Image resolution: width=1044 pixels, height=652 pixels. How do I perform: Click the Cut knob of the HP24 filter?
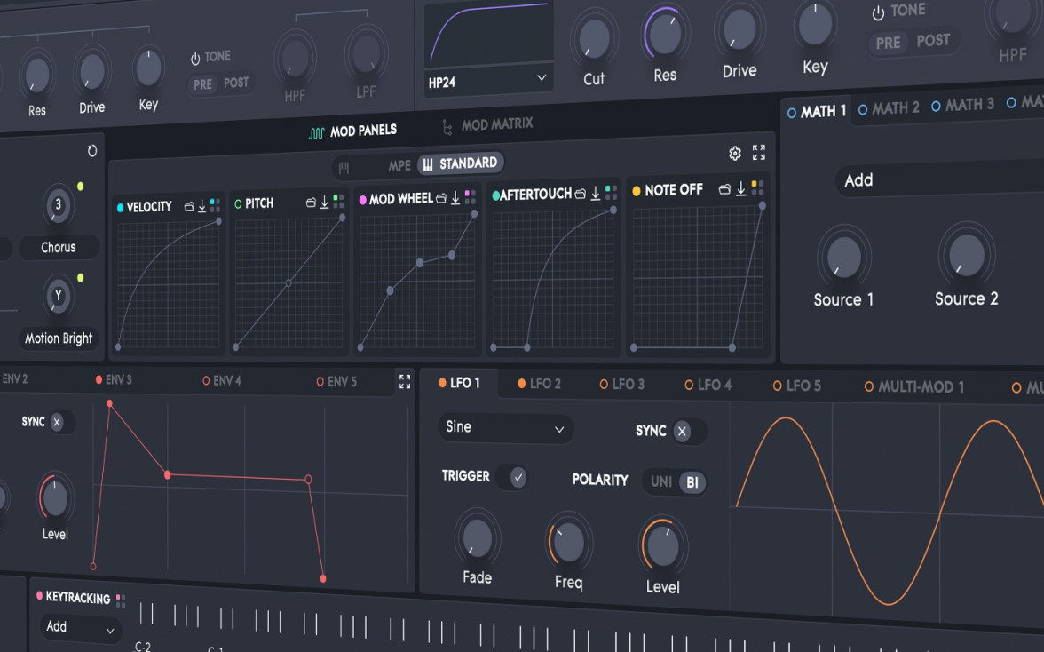tap(594, 39)
